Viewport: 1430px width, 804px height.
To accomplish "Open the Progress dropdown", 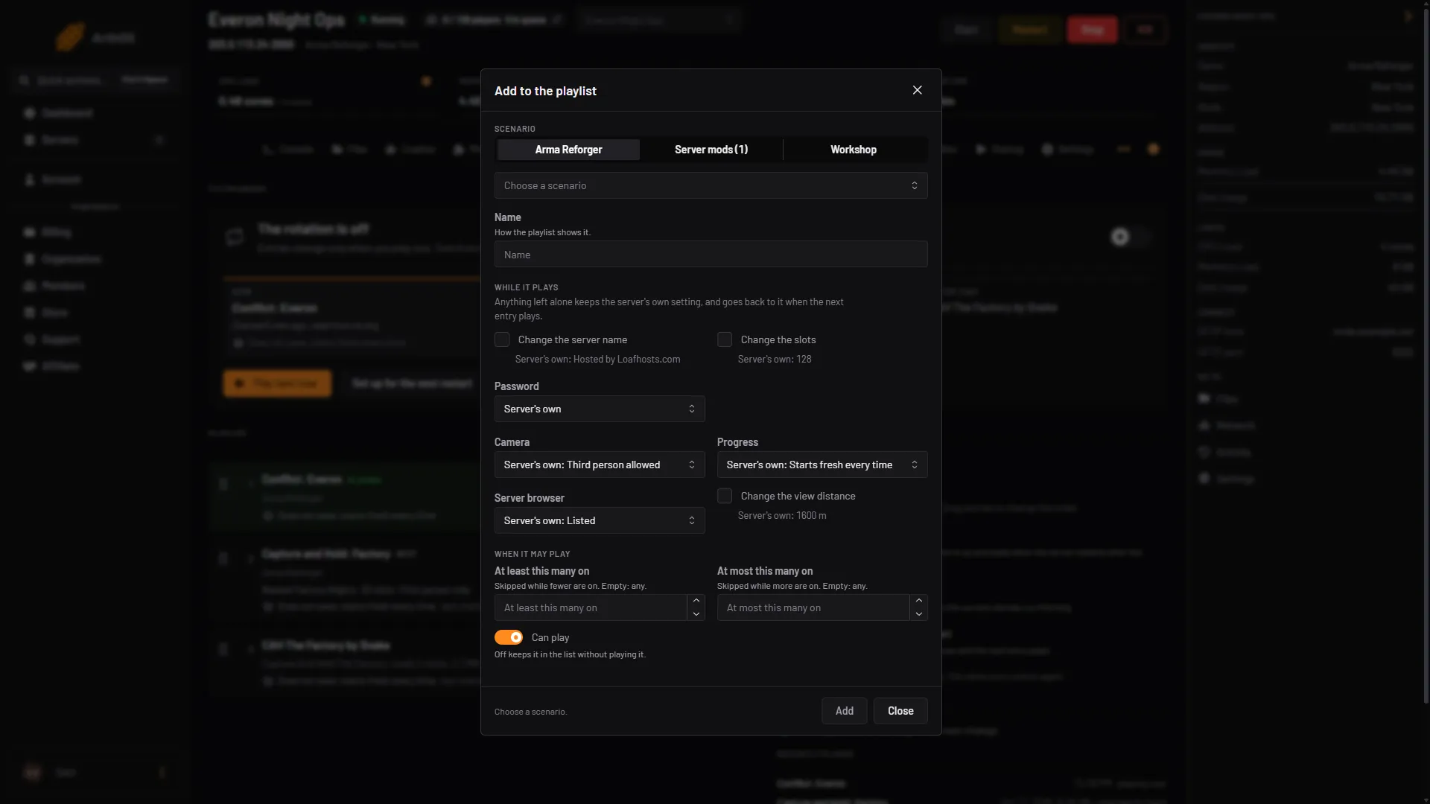I will 822,465.
